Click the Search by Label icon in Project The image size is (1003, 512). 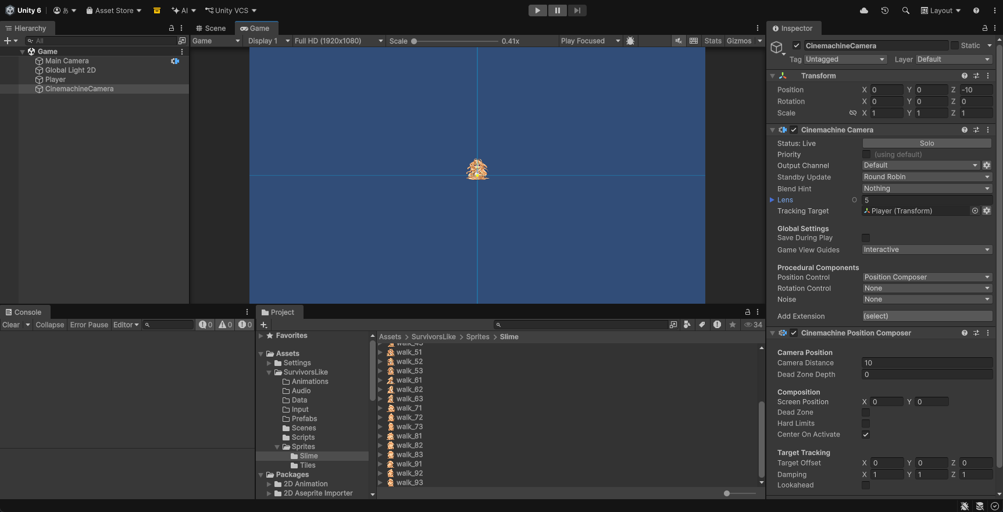(702, 325)
